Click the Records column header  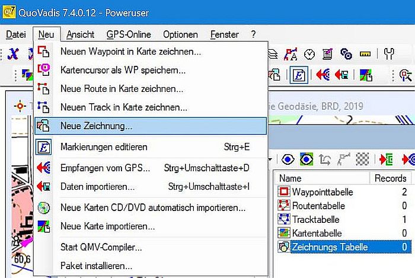pyautogui.click(x=390, y=178)
